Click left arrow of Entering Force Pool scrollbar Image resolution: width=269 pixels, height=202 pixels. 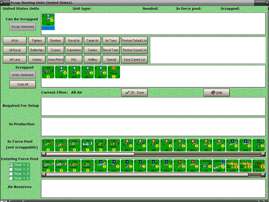coord(44,175)
